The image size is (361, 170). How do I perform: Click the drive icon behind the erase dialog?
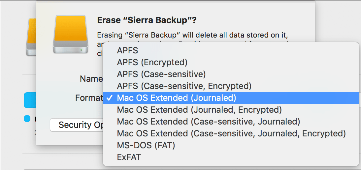[x=31, y=37]
